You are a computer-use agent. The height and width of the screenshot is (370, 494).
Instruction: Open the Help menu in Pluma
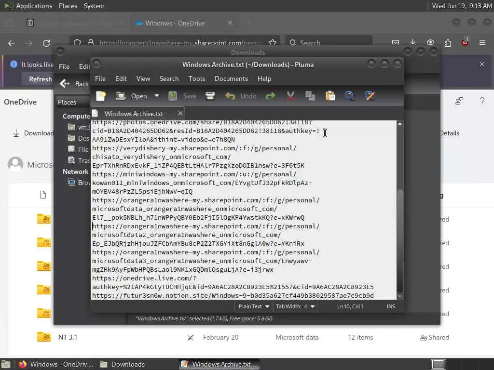tap(264, 79)
